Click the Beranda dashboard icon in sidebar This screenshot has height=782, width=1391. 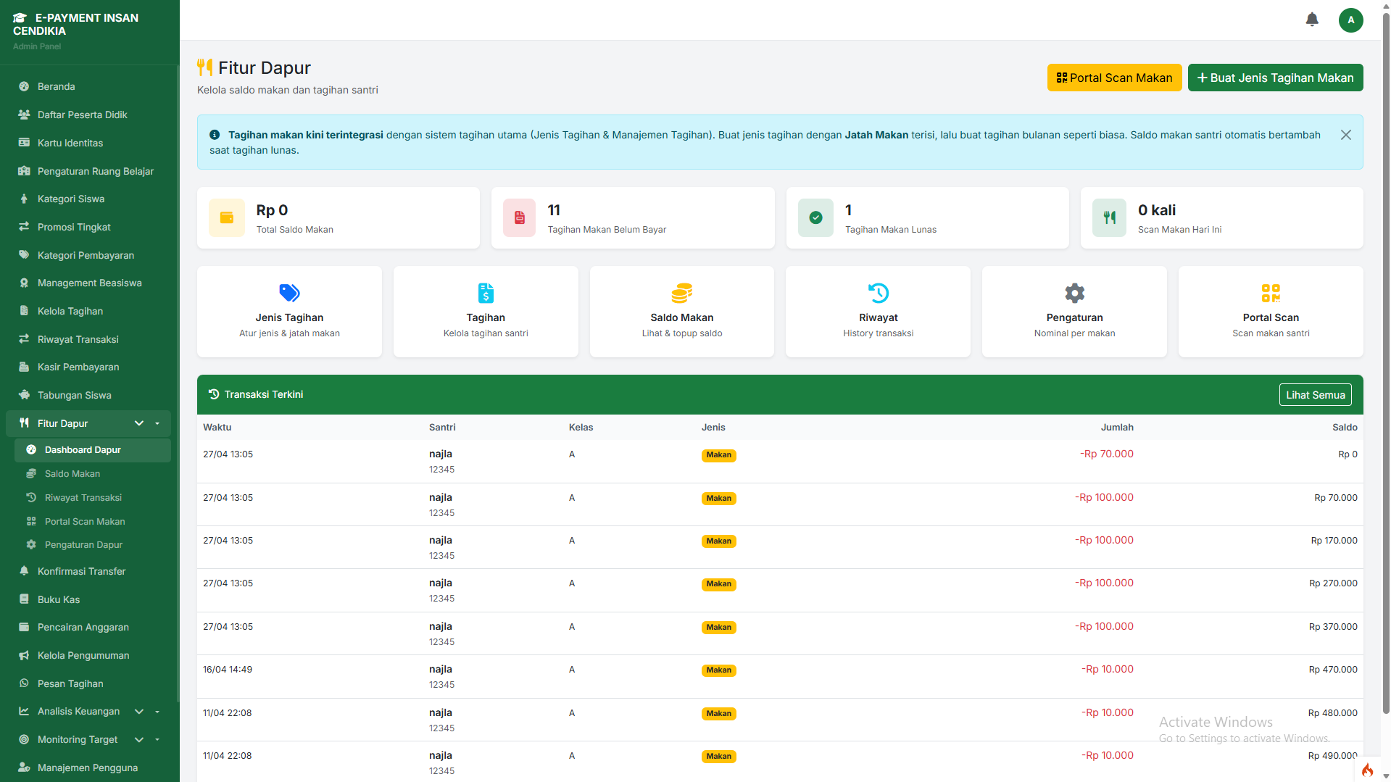24,86
